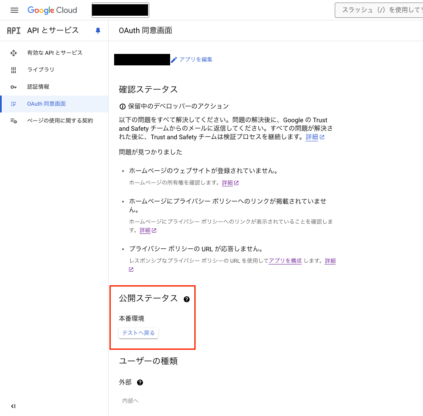This screenshot has width=423, height=416.
Task: Click the info icon before 保留中のデベロッパーのアクション
Action: (x=123, y=107)
